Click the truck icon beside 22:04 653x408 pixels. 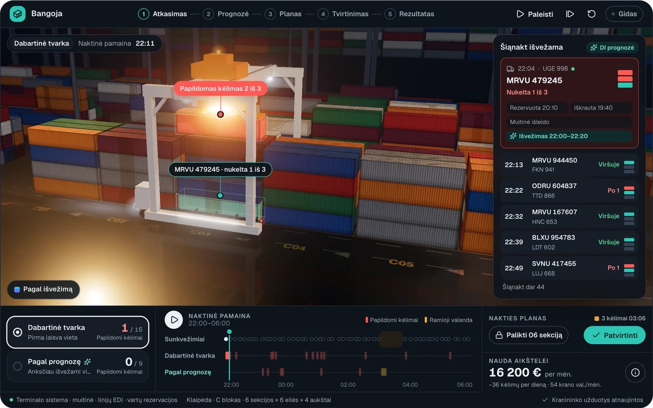tap(510, 69)
